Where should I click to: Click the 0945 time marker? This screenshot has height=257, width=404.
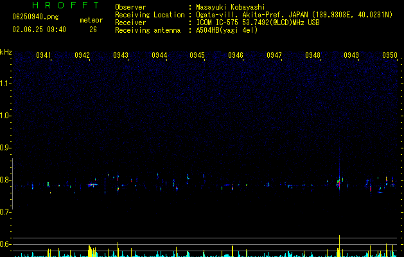coord(197,55)
